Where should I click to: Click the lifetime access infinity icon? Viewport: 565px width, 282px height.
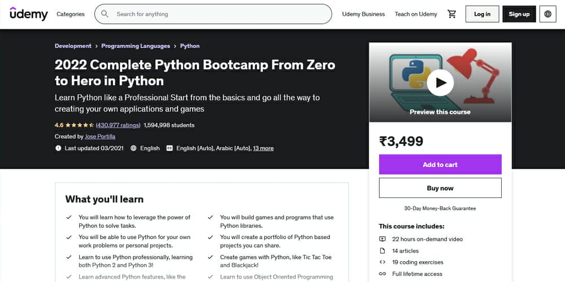[x=383, y=274]
